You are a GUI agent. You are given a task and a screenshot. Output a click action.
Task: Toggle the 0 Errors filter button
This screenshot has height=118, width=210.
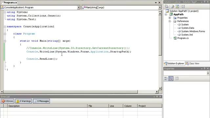pyautogui.click(x=8, y=101)
